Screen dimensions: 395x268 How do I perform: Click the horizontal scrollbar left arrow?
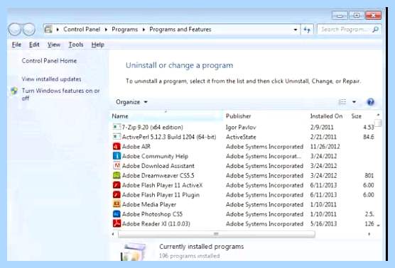tap(113, 234)
